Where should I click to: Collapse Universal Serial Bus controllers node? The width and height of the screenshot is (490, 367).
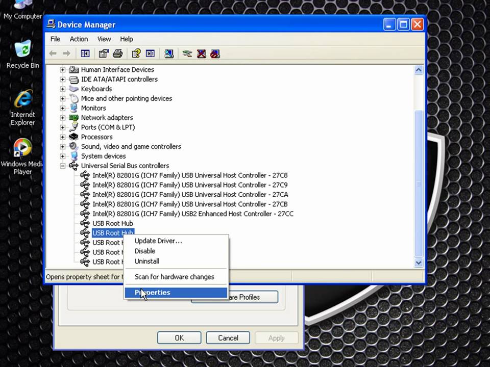tap(63, 166)
